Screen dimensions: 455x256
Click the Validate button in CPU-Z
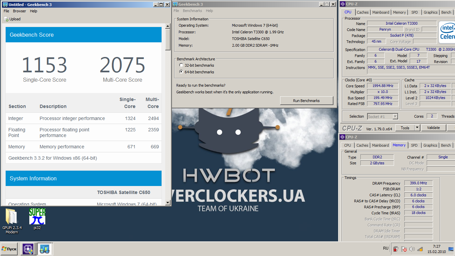433,128
